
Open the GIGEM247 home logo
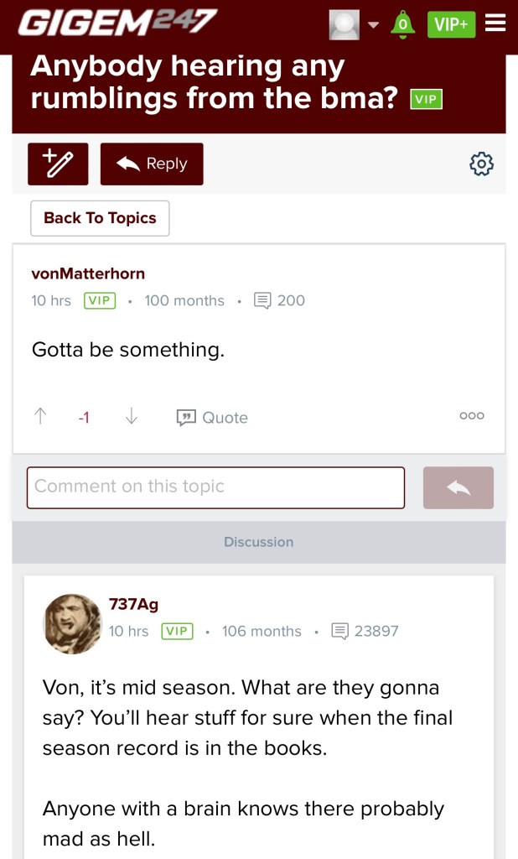(x=117, y=23)
